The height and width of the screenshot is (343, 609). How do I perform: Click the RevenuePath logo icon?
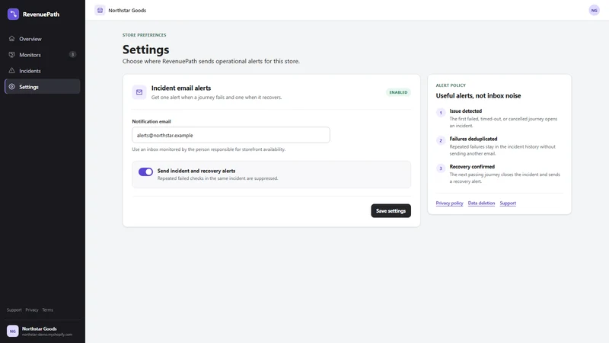tap(13, 14)
